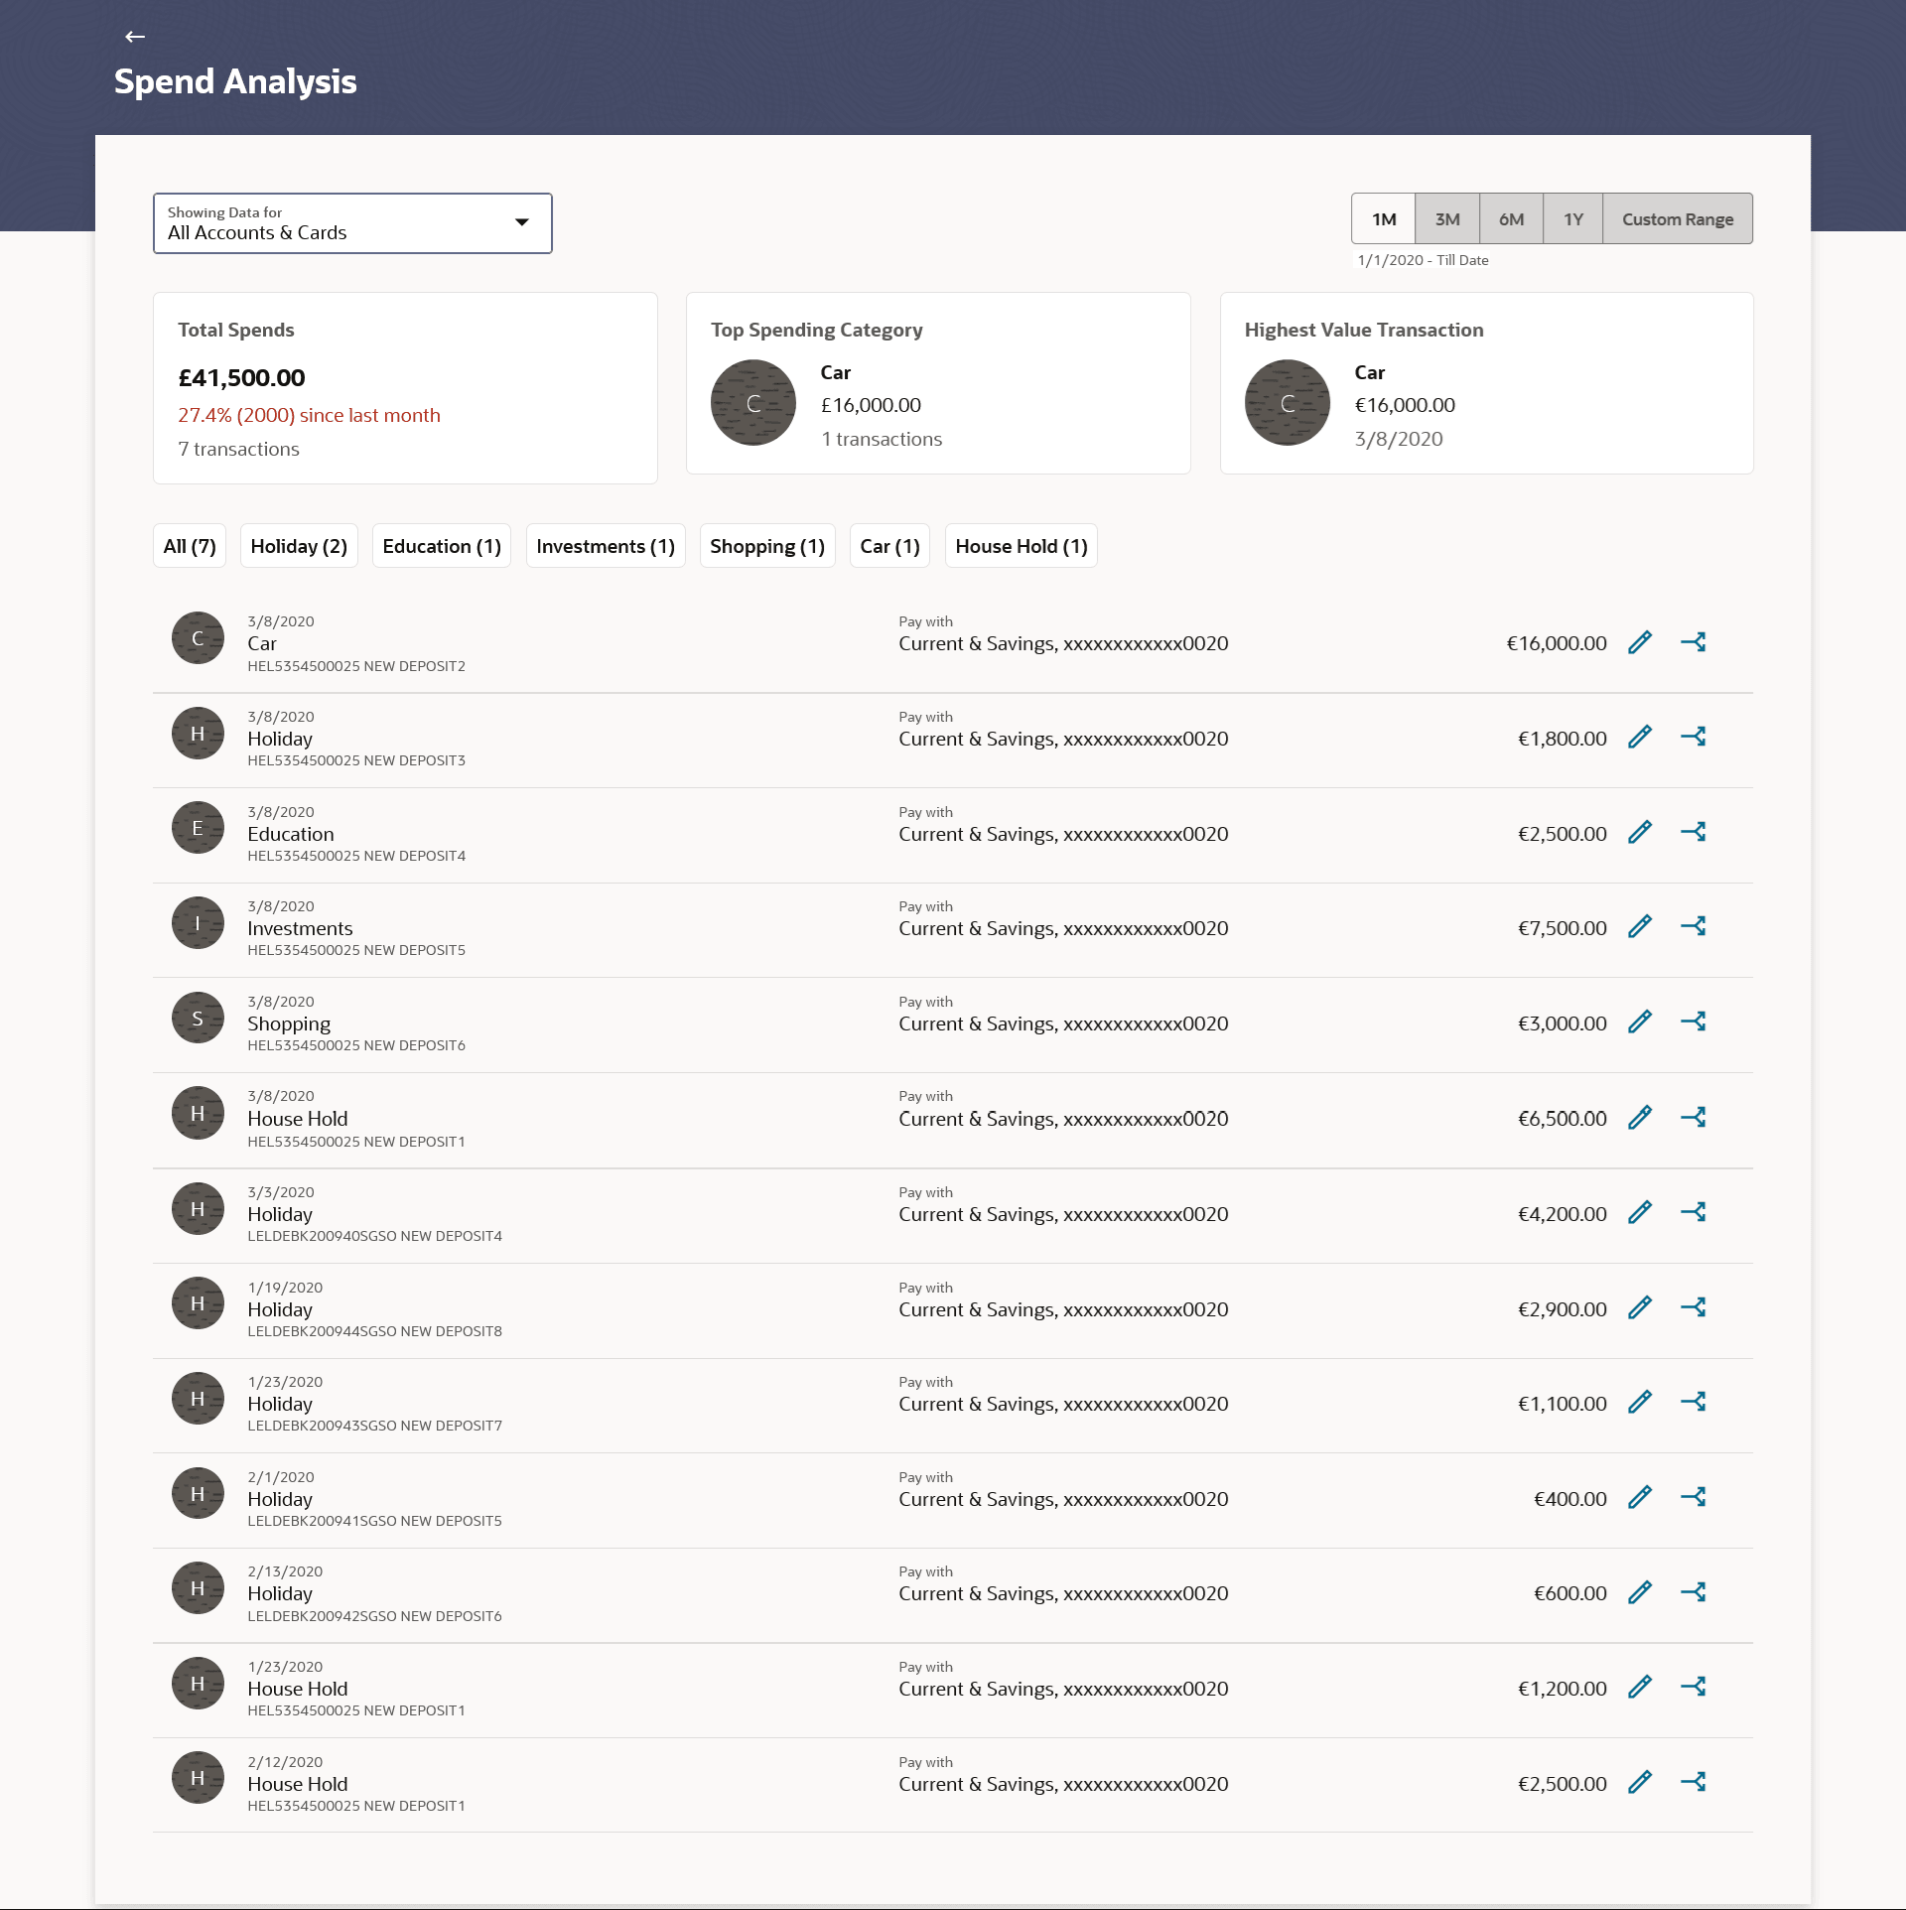Select the All (7) filter chip

point(190,547)
